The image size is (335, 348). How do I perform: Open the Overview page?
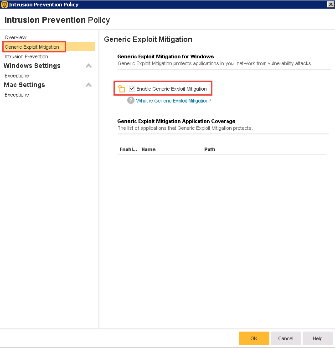[x=15, y=37]
